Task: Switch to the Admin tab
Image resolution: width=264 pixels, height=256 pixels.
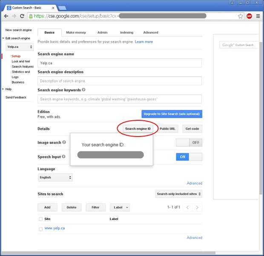Action: [102, 32]
